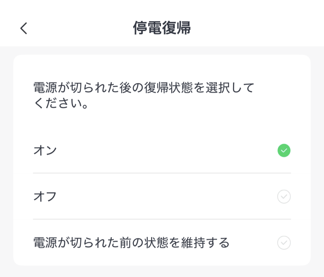This screenshot has height=277, width=324.
Task: Click the green checkmark next to オン
Action: click(284, 151)
